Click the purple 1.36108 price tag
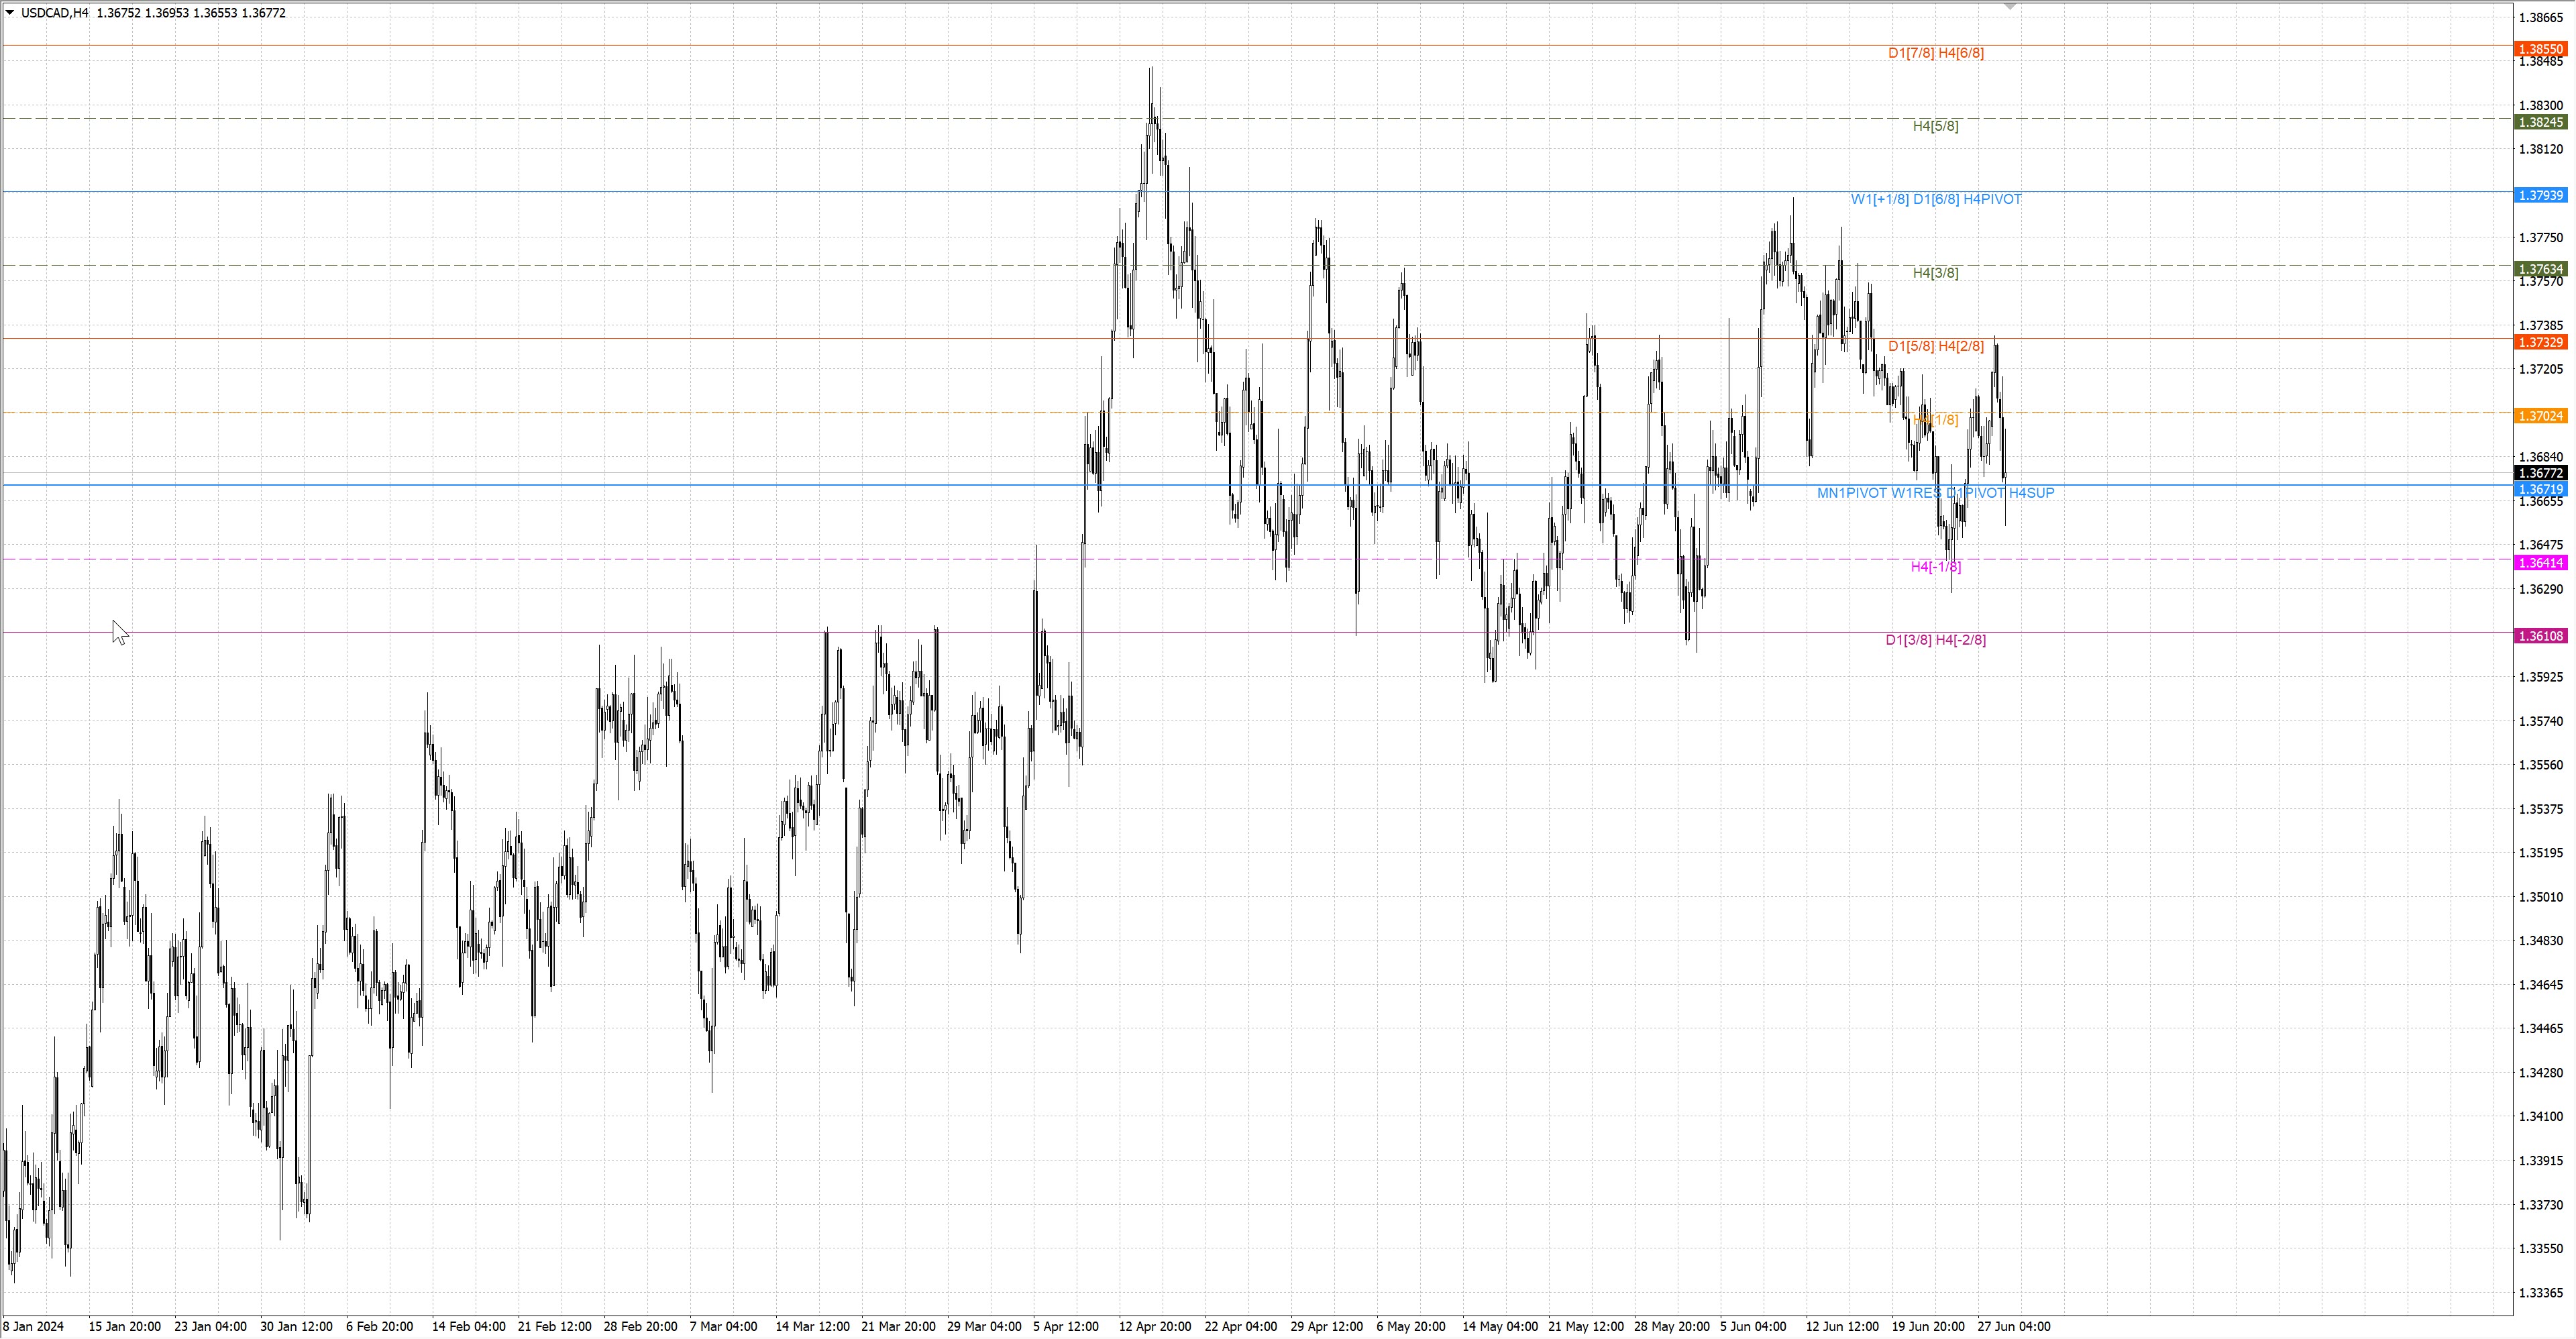 2540,636
